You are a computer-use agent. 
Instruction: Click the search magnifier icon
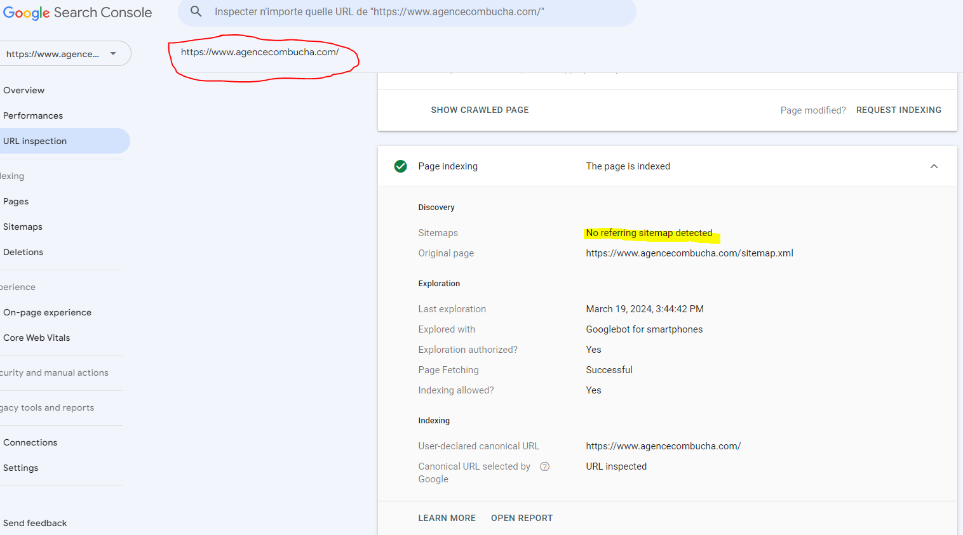tap(196, 11)
